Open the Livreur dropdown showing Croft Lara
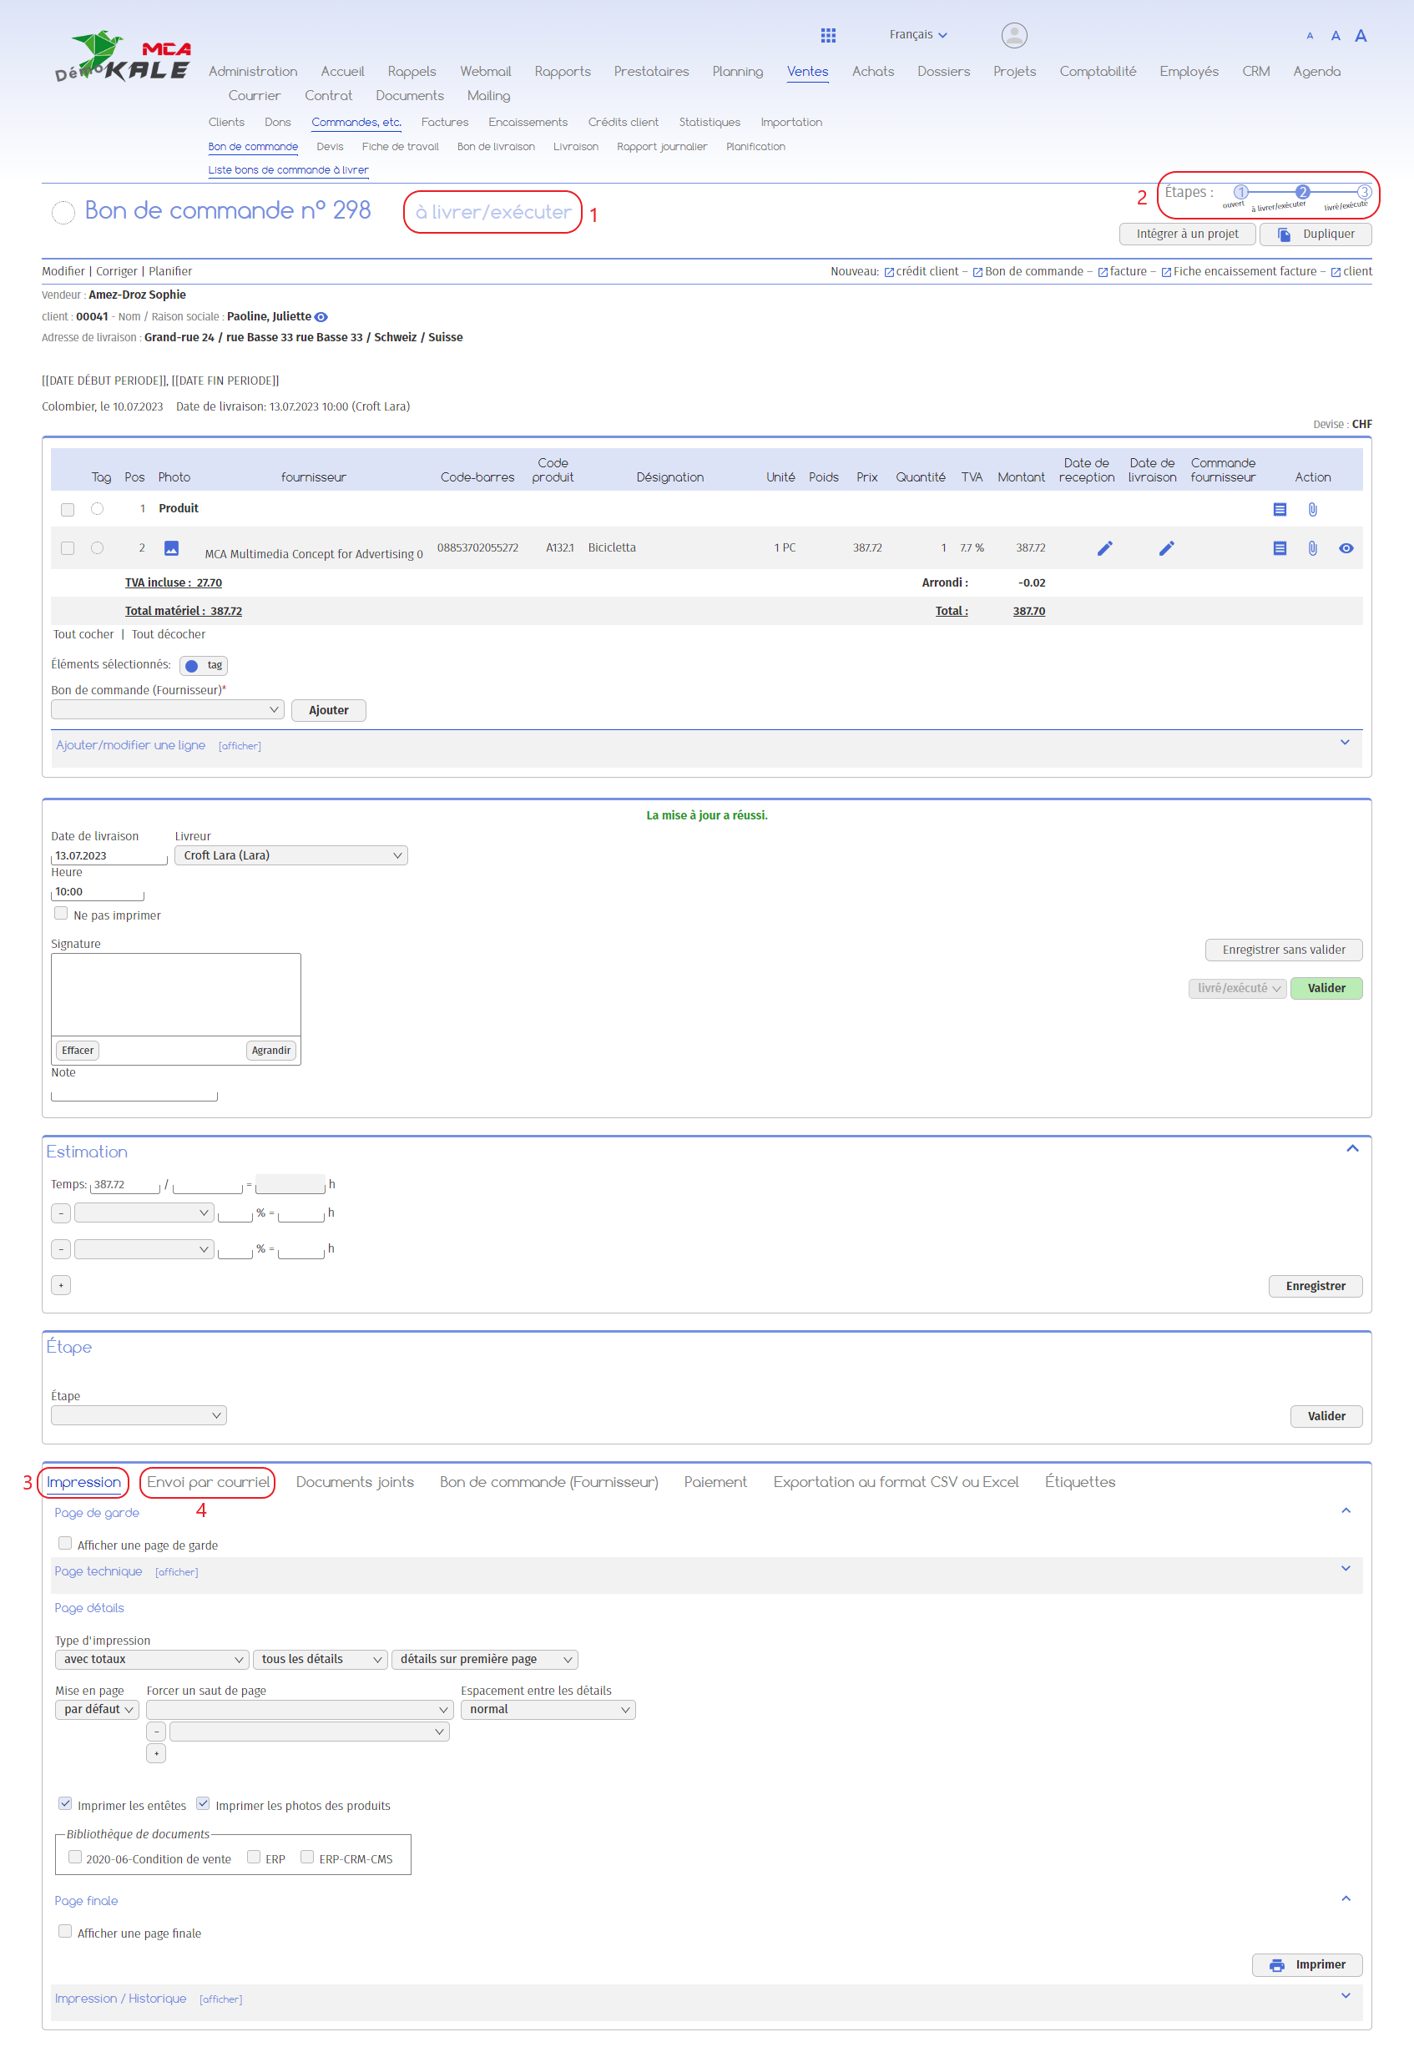Viewport: 1414px width, 2067px height. (x=291, y=855)
